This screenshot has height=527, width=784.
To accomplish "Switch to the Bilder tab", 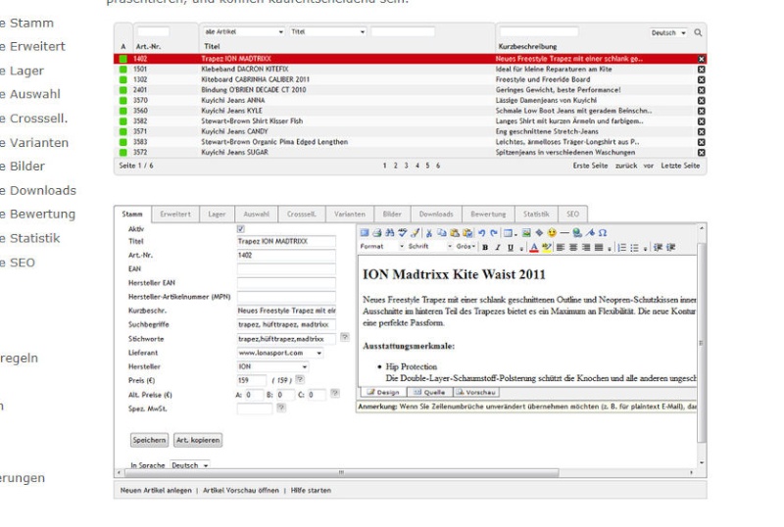I will 392,214.
